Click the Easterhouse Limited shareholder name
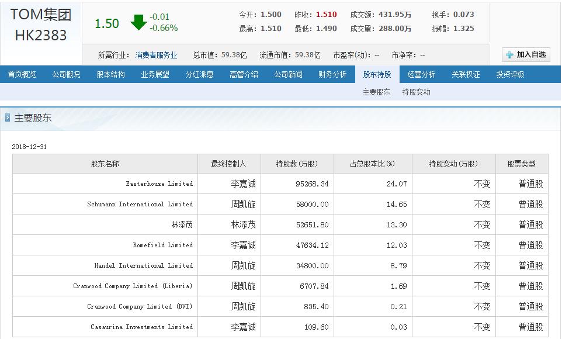 159,184
